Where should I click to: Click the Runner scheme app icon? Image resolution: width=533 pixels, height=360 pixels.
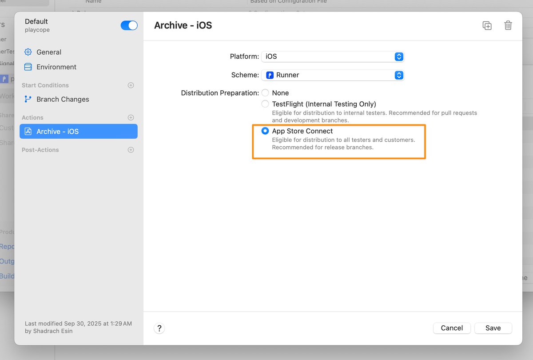pyautogui.click(x=270, y=75)
